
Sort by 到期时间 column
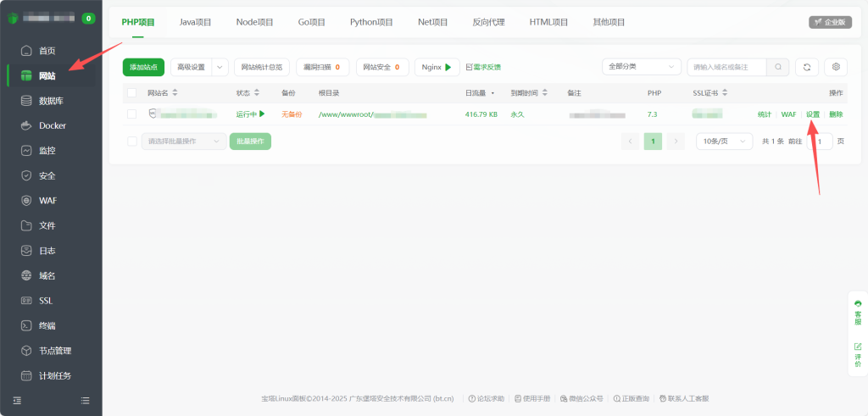545,93
